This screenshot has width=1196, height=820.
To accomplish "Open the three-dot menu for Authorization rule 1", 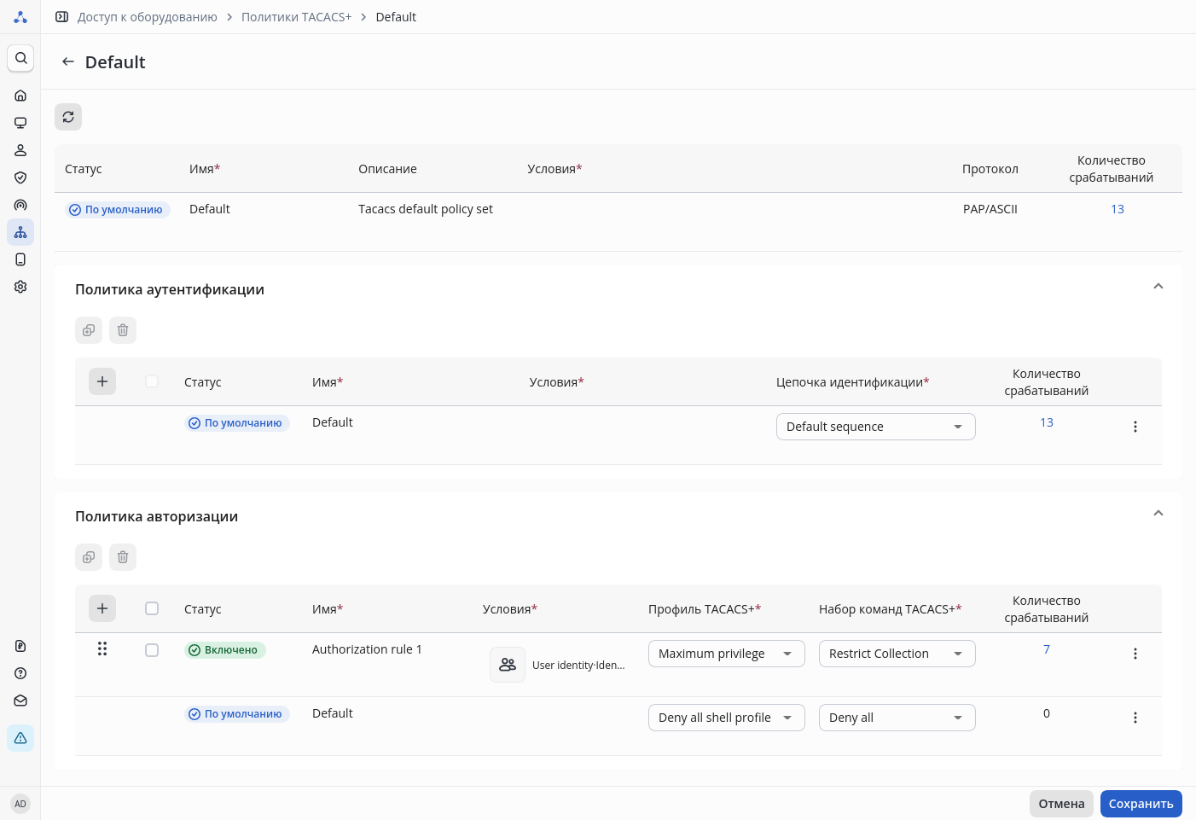I will 1135,654.
